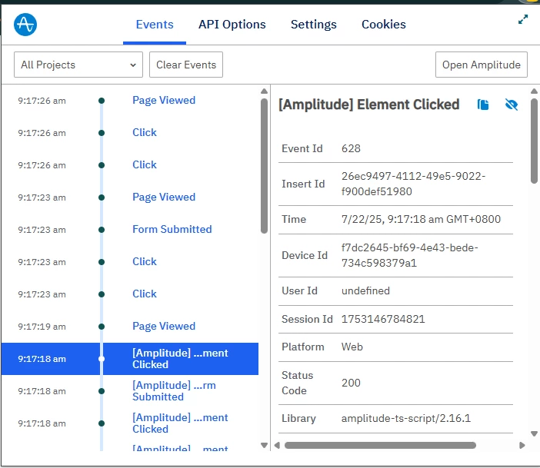540x468 pixels.
Task: Click the Amplitude logo icon
Action: click(25, 25)
